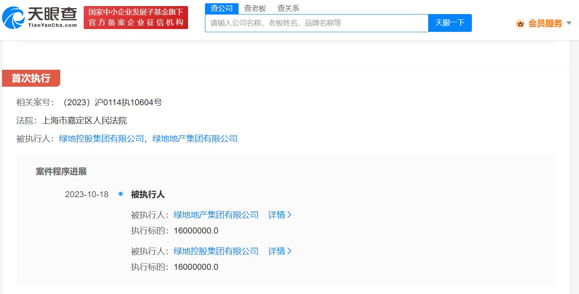Click the 天眼一下 search button
Viewport: 579px width, 294px height.
tap(450, 23)
